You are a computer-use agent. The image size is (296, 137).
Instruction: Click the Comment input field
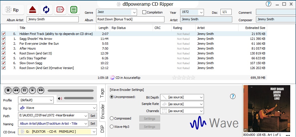coord(276,12)
